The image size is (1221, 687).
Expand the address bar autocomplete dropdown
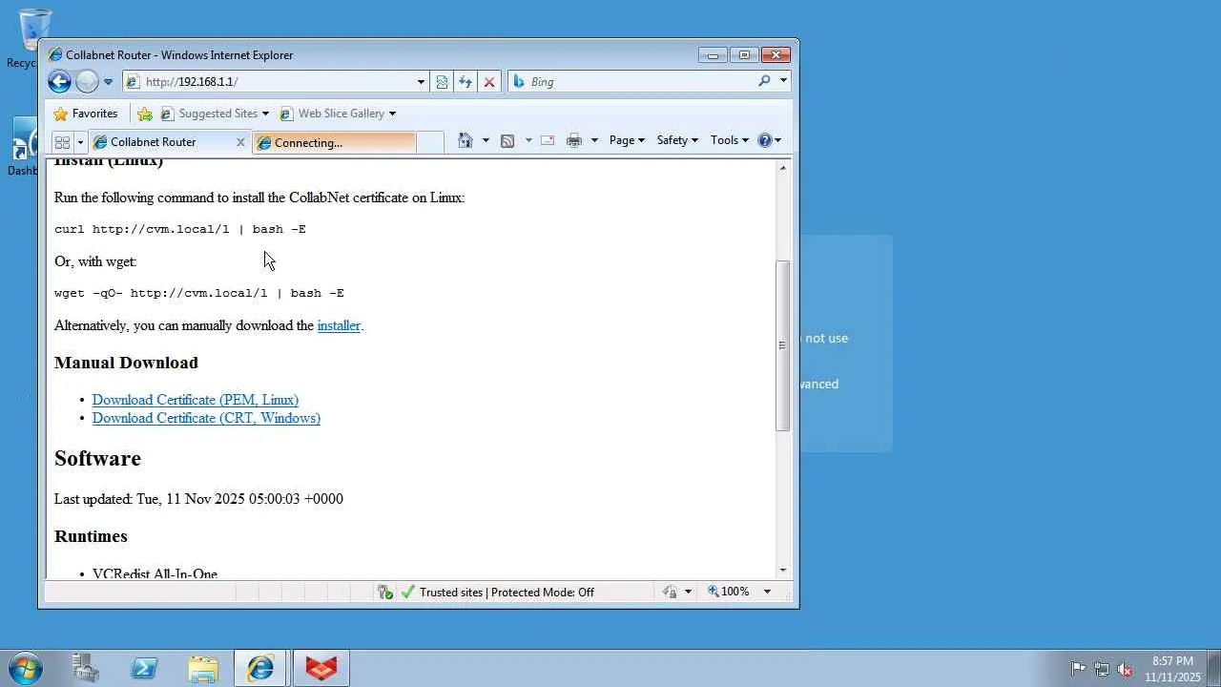[x=421, y=82]
